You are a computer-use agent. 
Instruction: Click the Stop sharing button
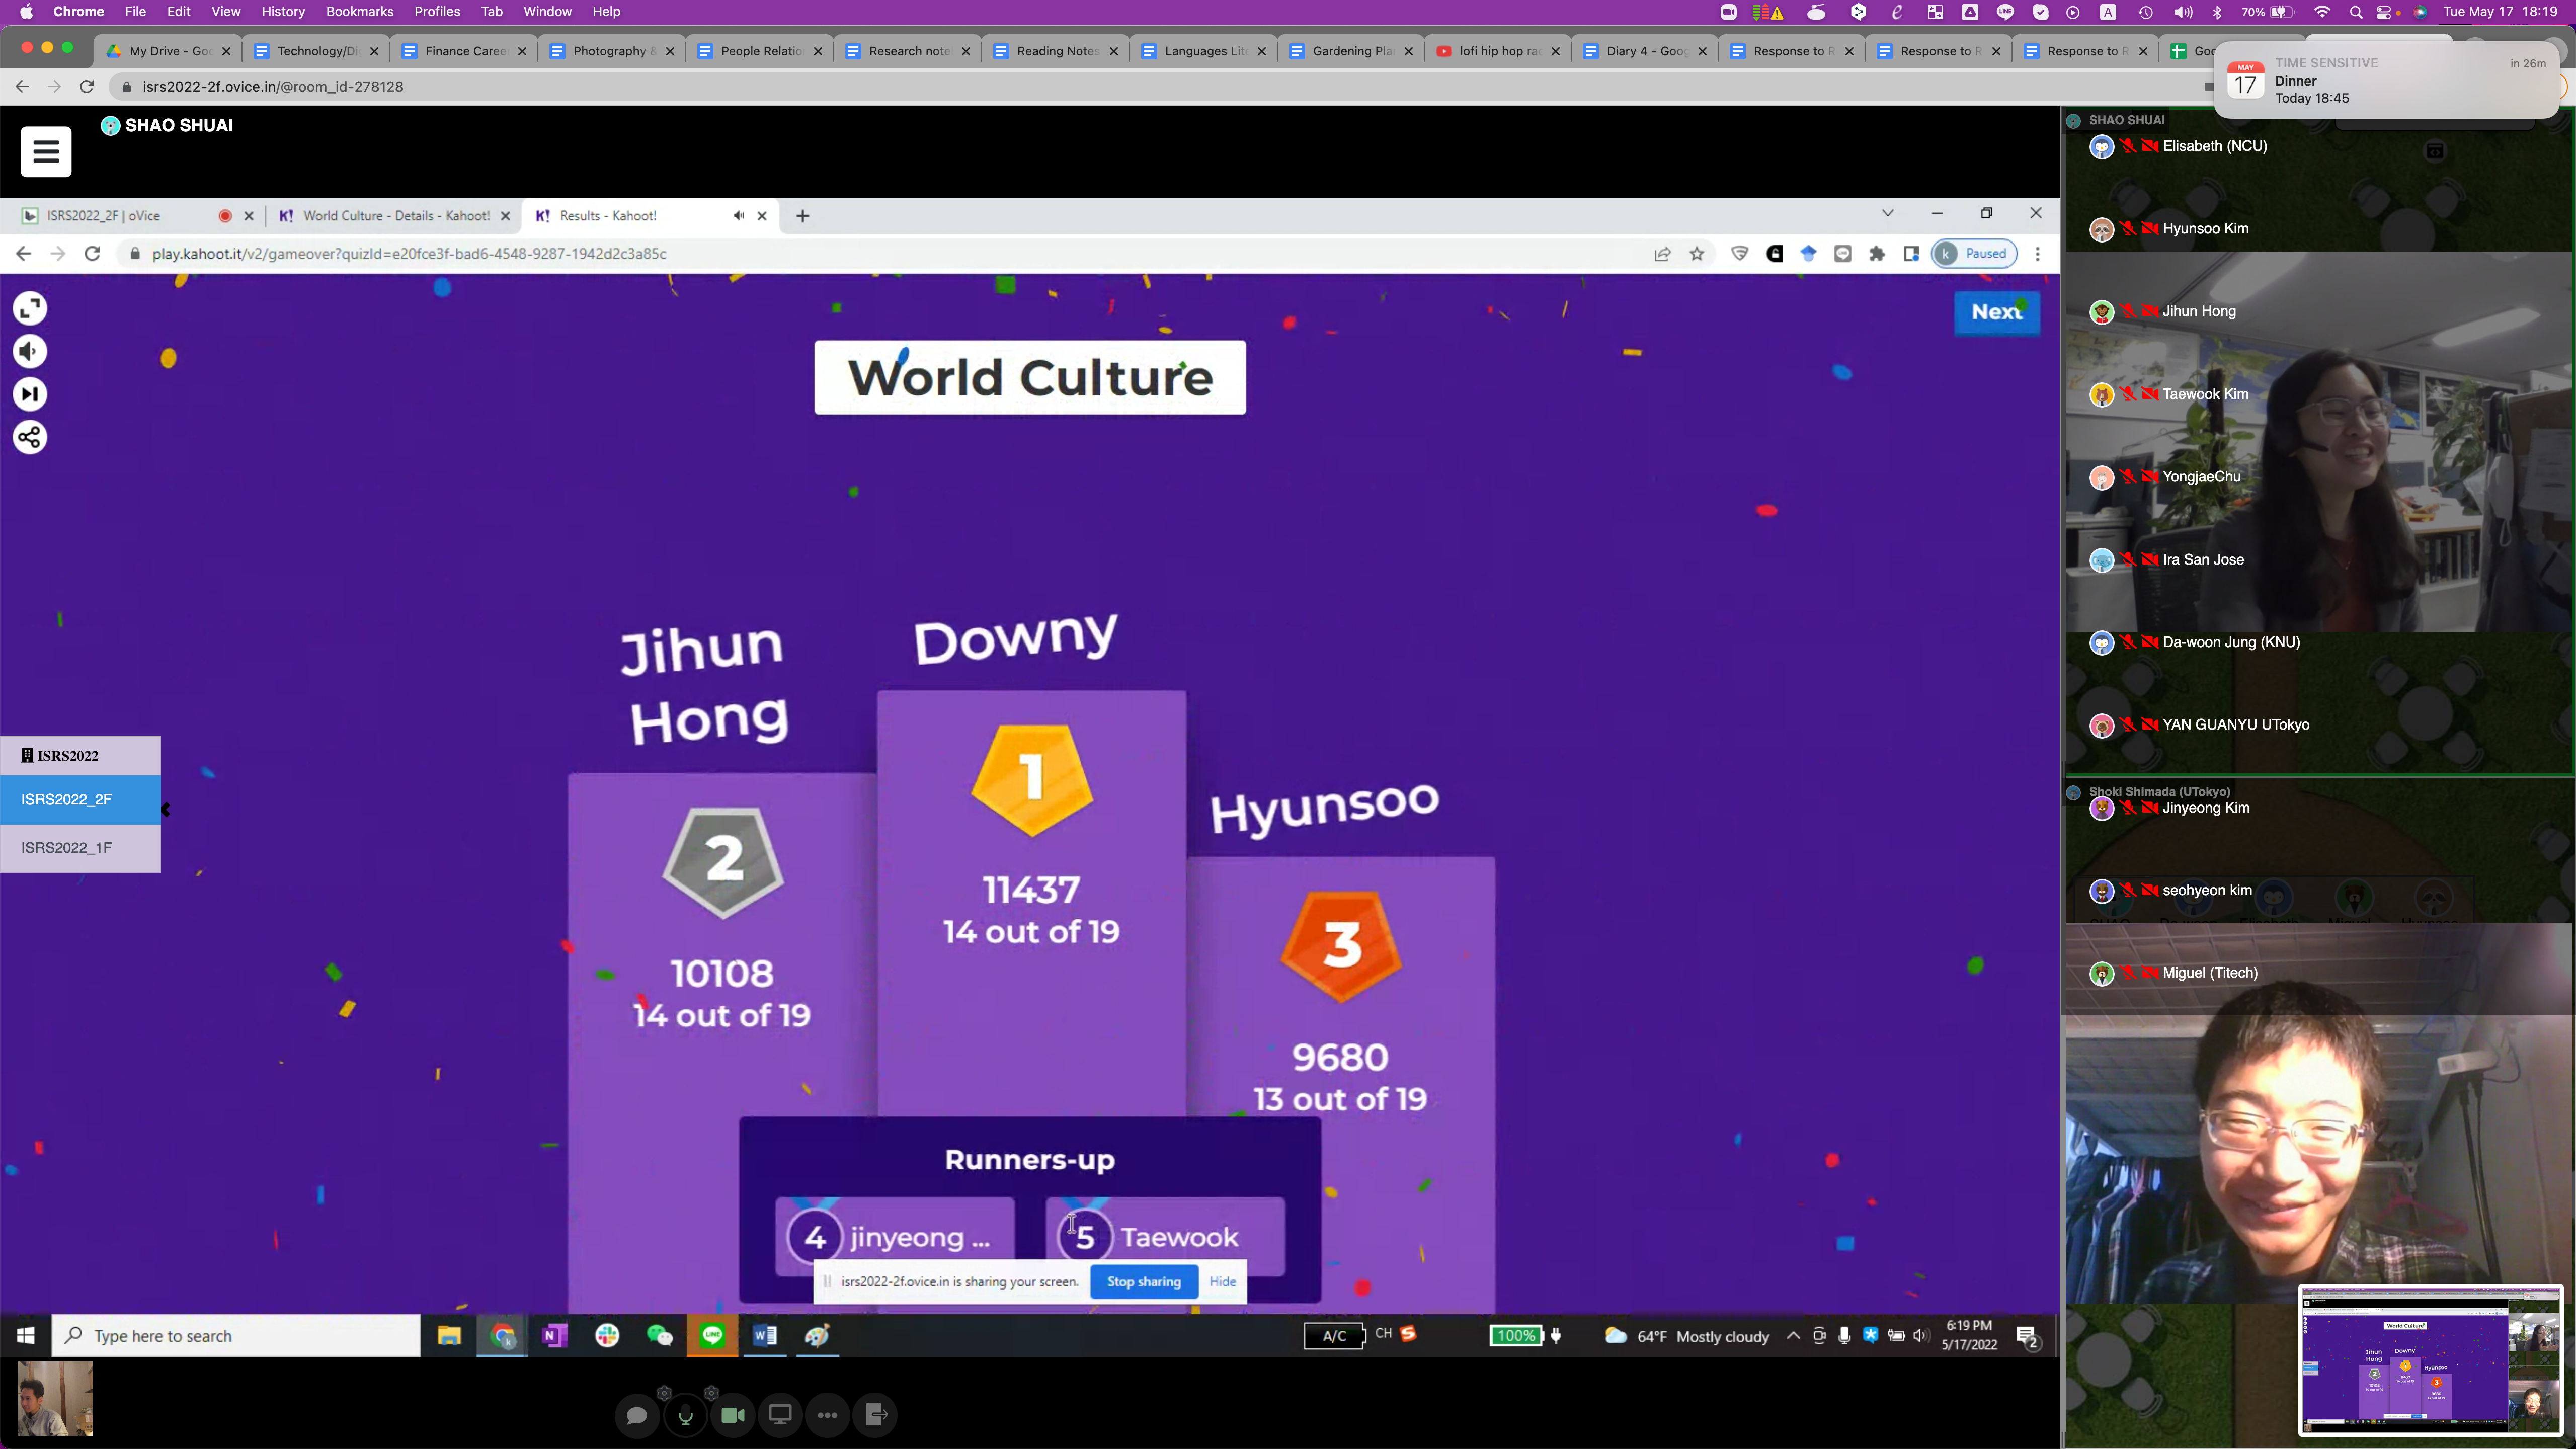click(x=1144, y=1282)
